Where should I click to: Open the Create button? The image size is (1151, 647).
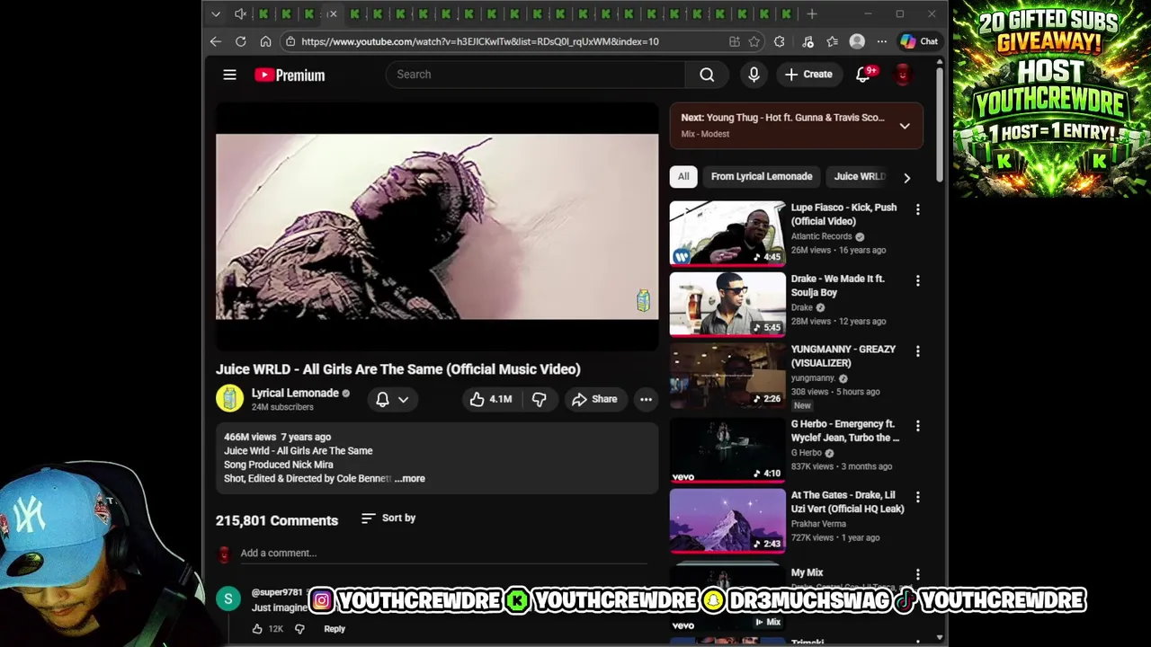tap(808, 75)
